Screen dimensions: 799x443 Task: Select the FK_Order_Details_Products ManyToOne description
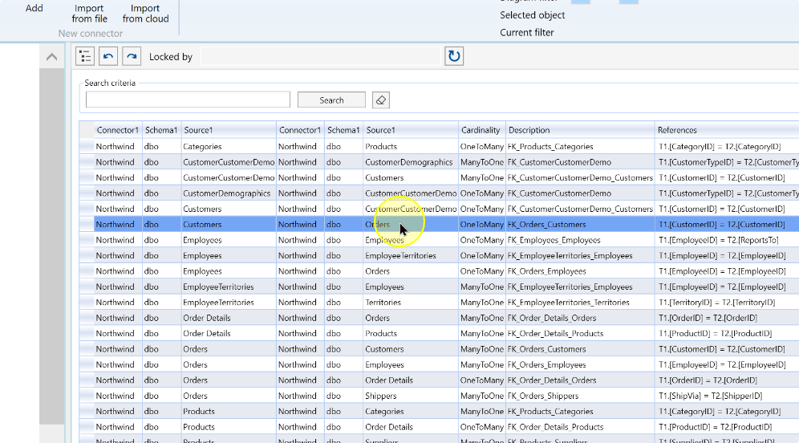(580, 333)
